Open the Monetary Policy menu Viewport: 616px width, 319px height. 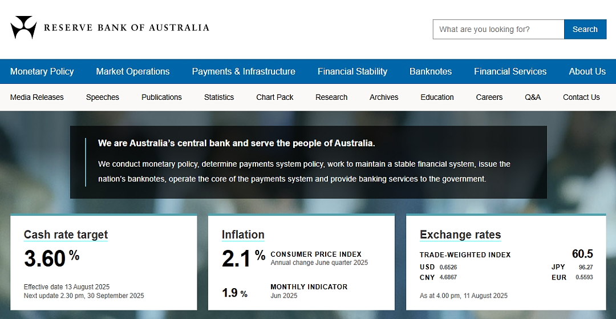point(42,71)
